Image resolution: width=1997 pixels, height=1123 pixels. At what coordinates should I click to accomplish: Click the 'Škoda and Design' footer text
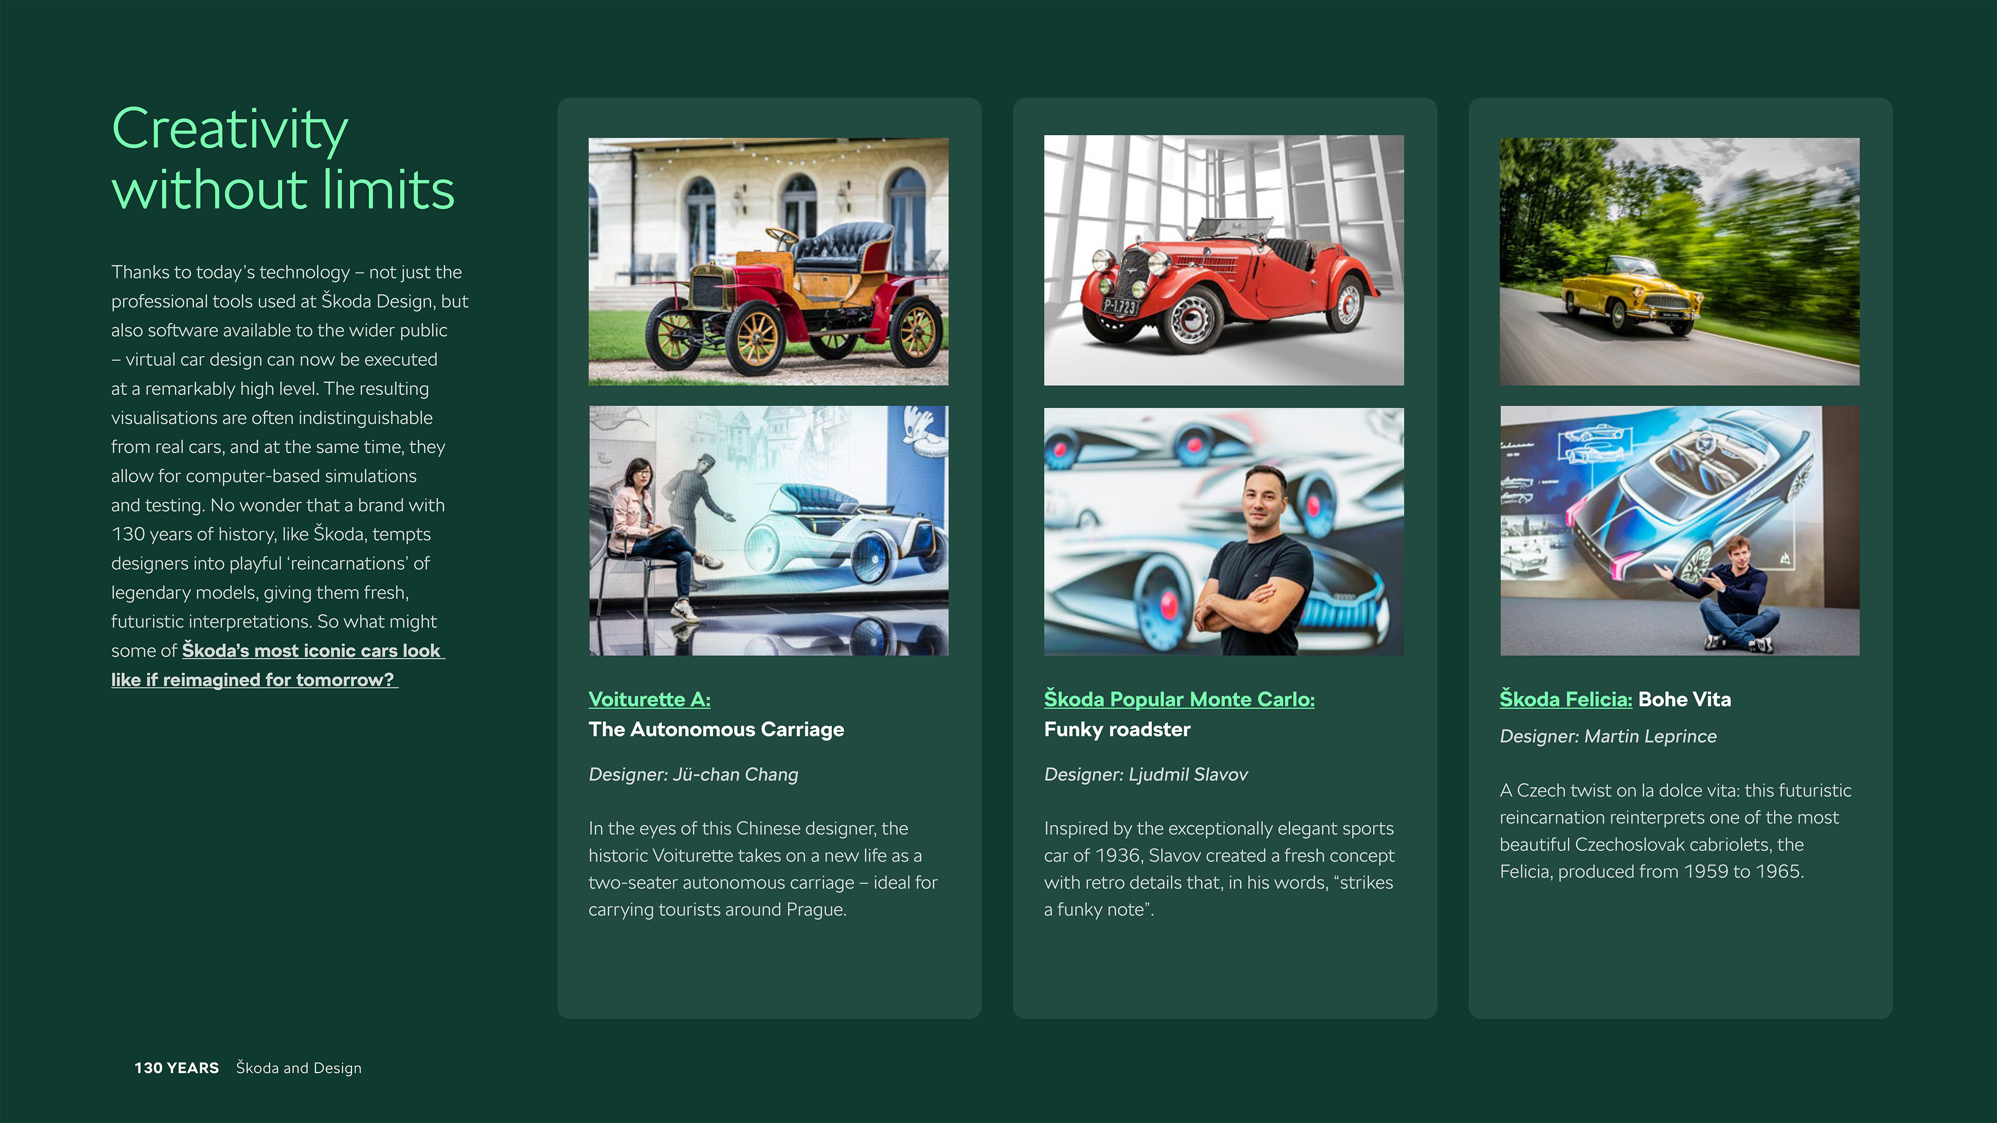coord(299,1068)
